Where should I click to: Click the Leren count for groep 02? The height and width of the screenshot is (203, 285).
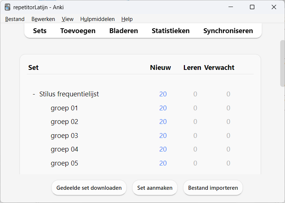(x=195, y=122)
